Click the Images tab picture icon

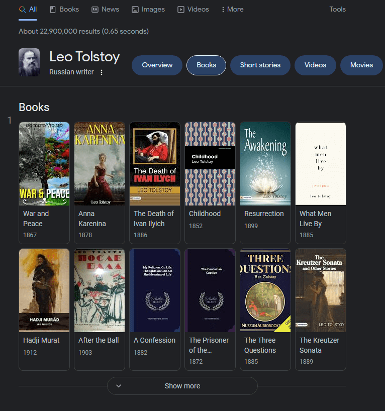[135, 10]
